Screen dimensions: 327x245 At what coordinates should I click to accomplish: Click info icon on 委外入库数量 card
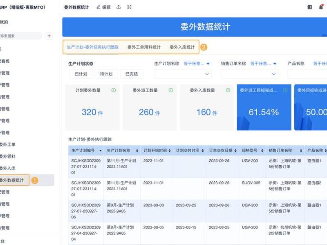tap(228, 90)
